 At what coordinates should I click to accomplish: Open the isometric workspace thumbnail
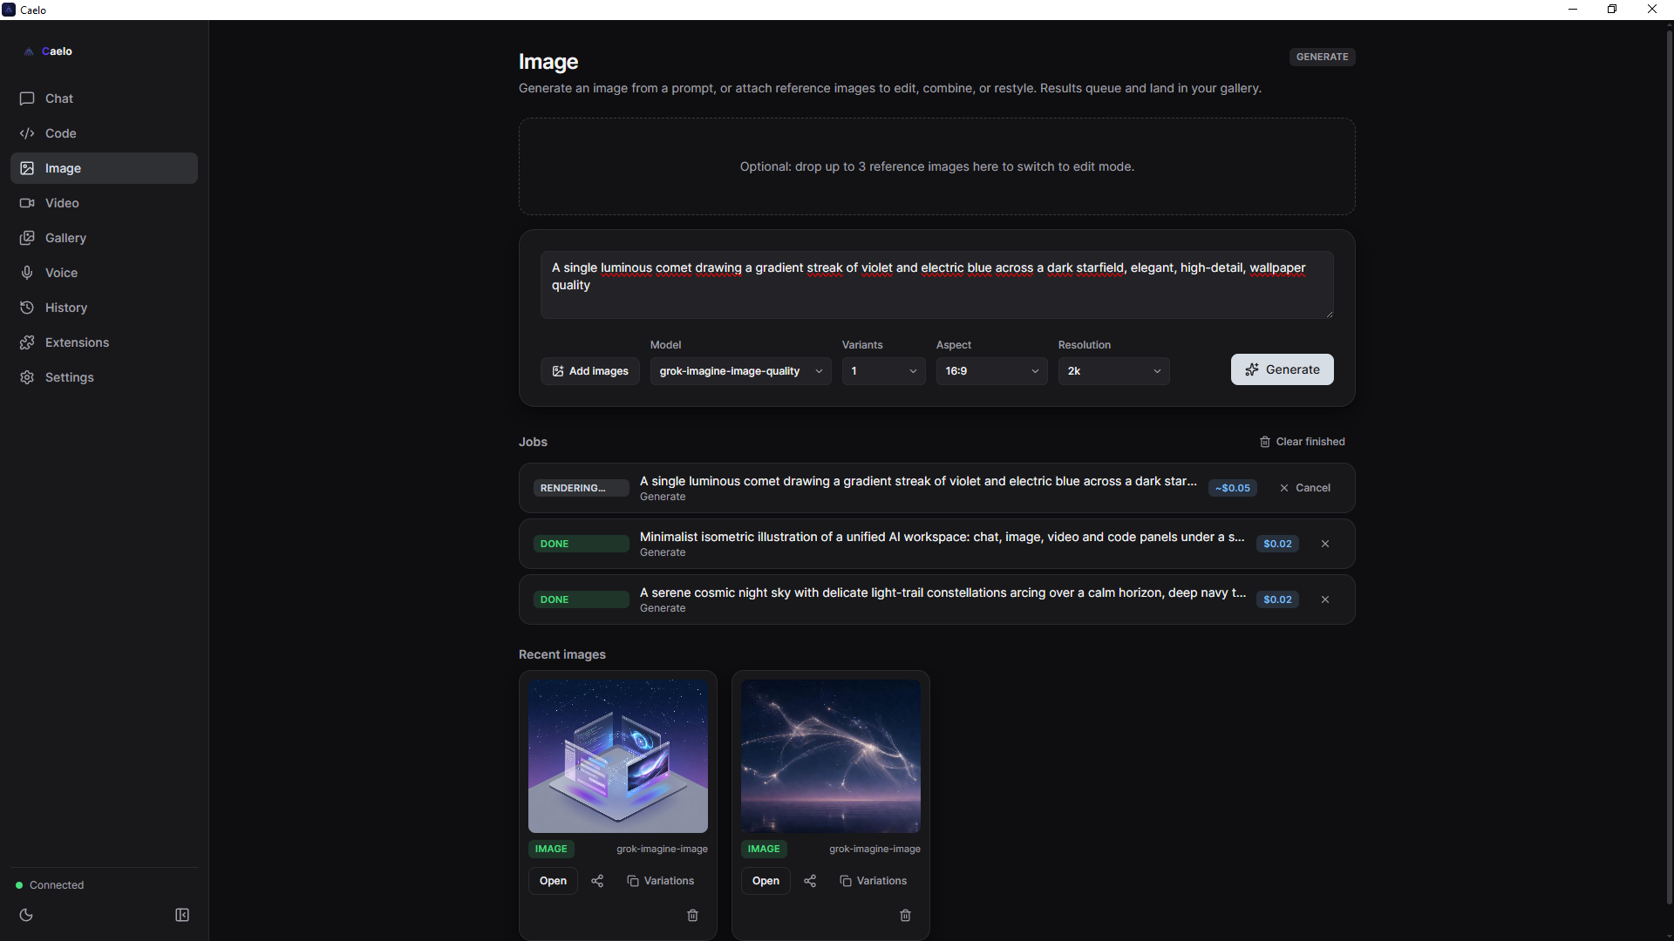(x=618, y=756)
